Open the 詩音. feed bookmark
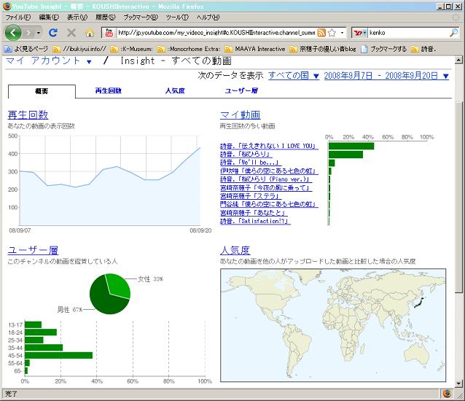Screen dimensions: 465x401 pyautogui.click(x=423, y=50)
